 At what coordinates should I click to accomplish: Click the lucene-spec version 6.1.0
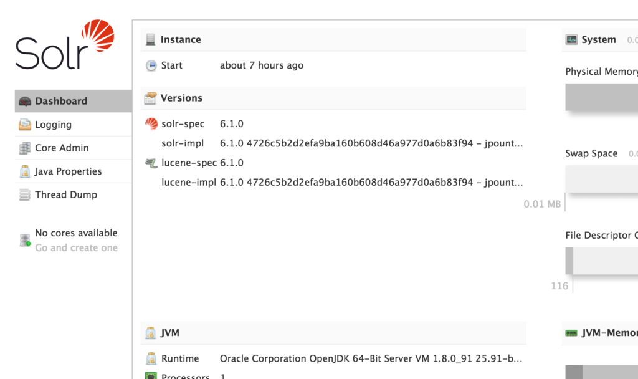232,163
